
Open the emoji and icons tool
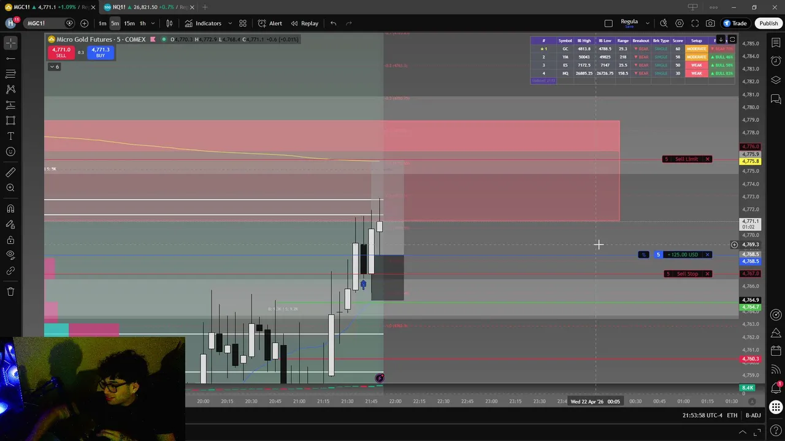10,151
